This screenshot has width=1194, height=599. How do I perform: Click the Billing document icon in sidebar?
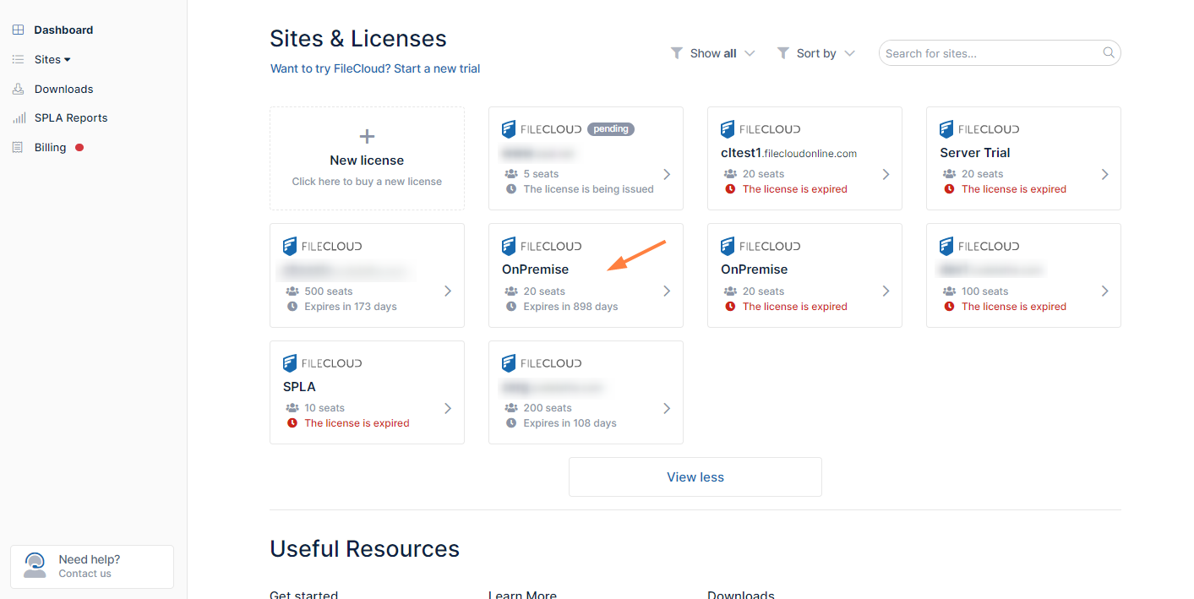coord(18,148)
